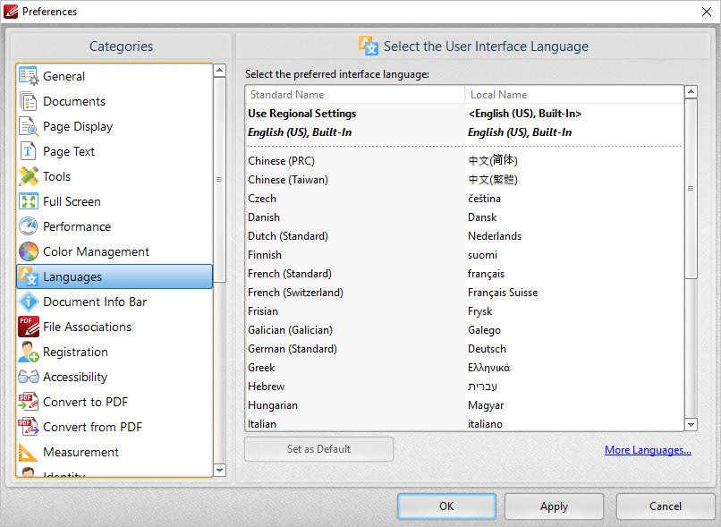Open Page Display settings

pos(74,126)
